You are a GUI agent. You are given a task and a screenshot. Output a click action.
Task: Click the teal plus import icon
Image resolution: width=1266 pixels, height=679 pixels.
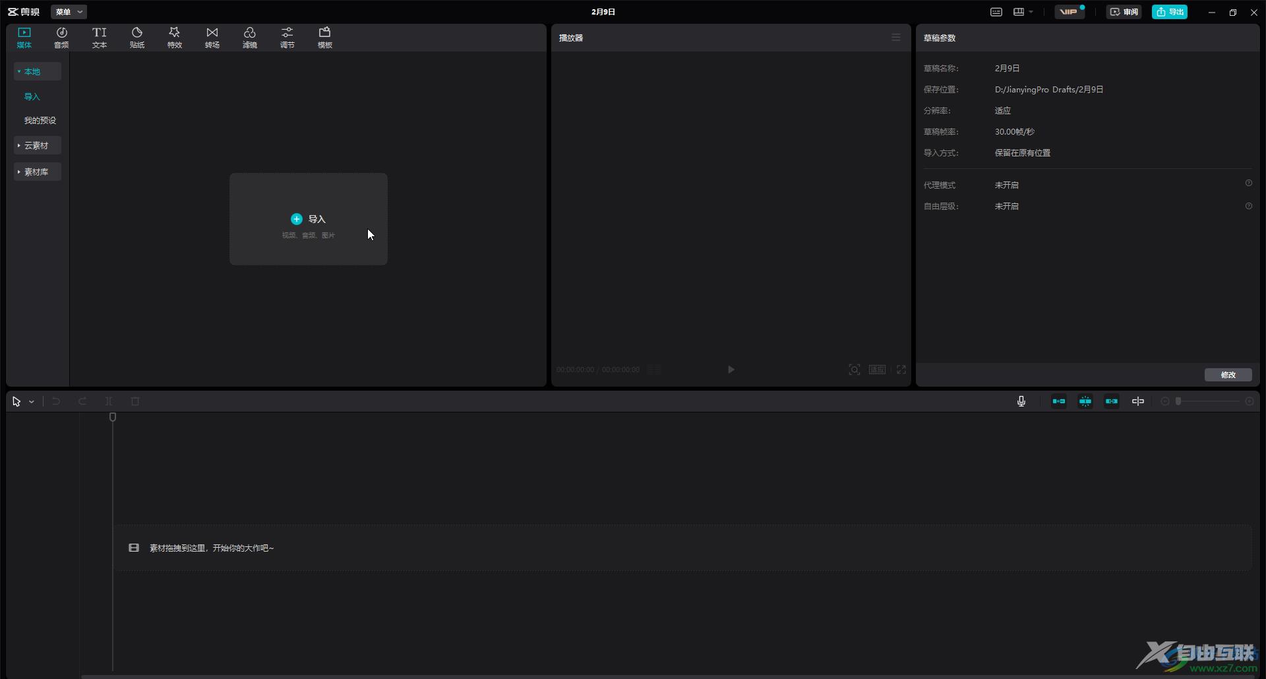(x=297, y=219)
